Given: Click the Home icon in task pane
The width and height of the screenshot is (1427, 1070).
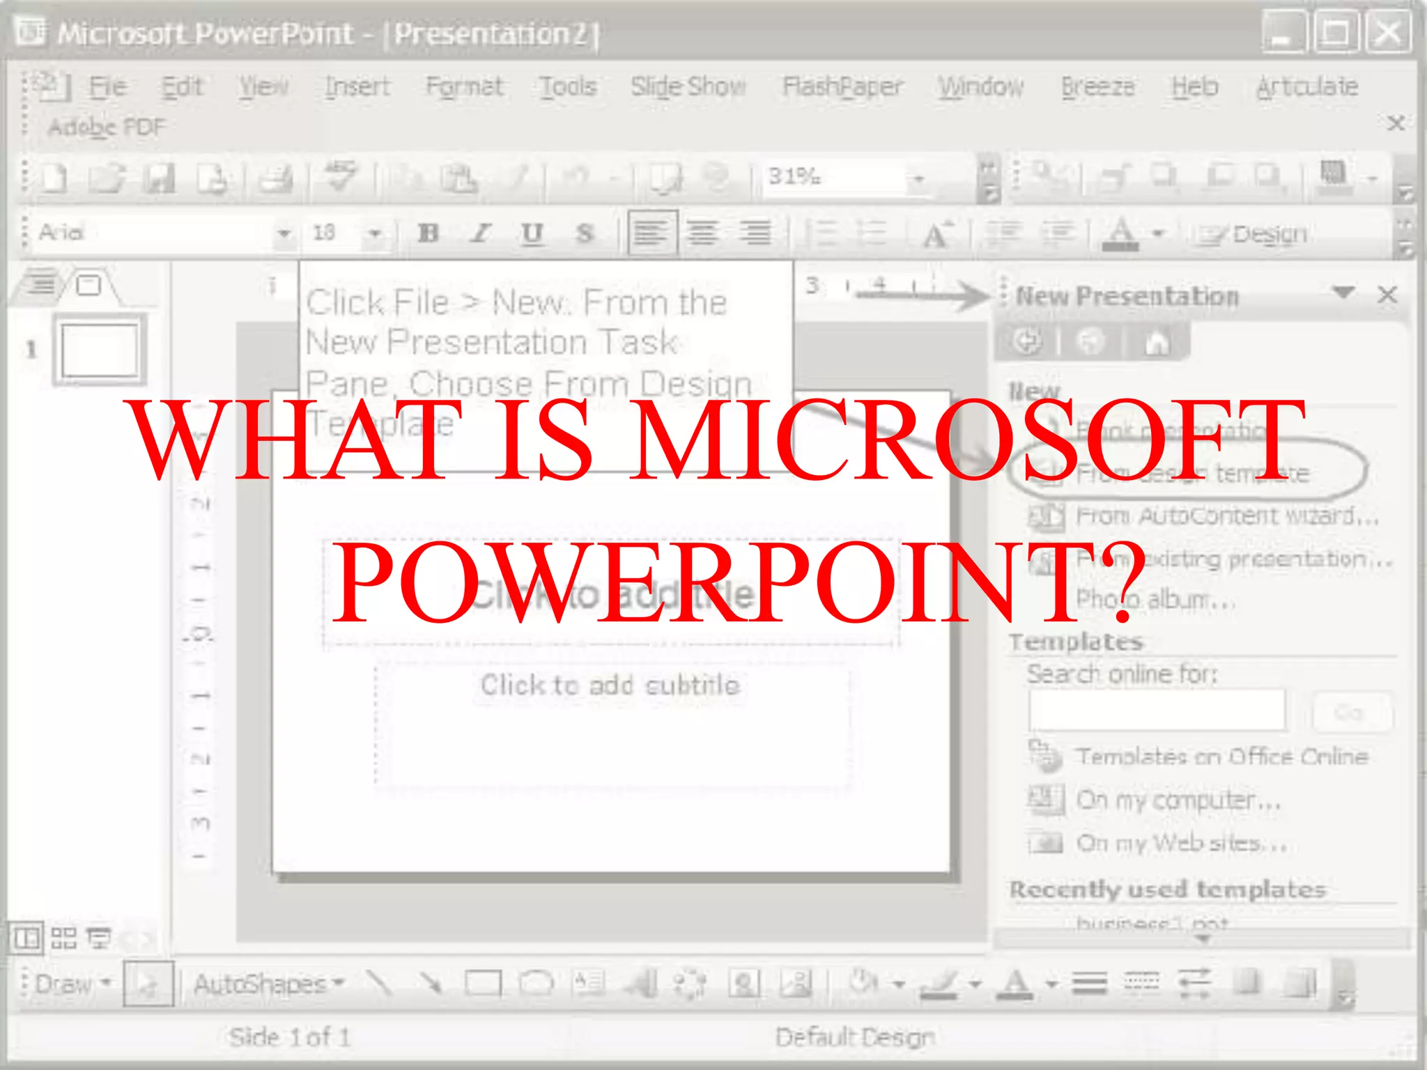Looking at the screenshot, I should coord(1157,342).
